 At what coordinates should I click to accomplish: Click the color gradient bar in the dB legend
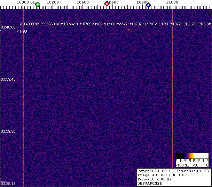coord(191,156)
